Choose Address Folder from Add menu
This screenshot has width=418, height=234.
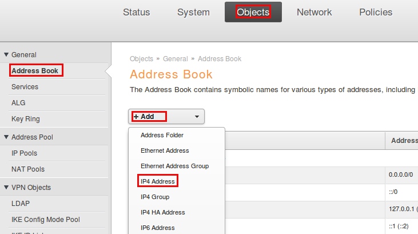click(162, 135)
